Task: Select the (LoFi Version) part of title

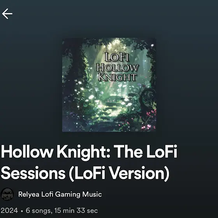Action: (119, 174)
